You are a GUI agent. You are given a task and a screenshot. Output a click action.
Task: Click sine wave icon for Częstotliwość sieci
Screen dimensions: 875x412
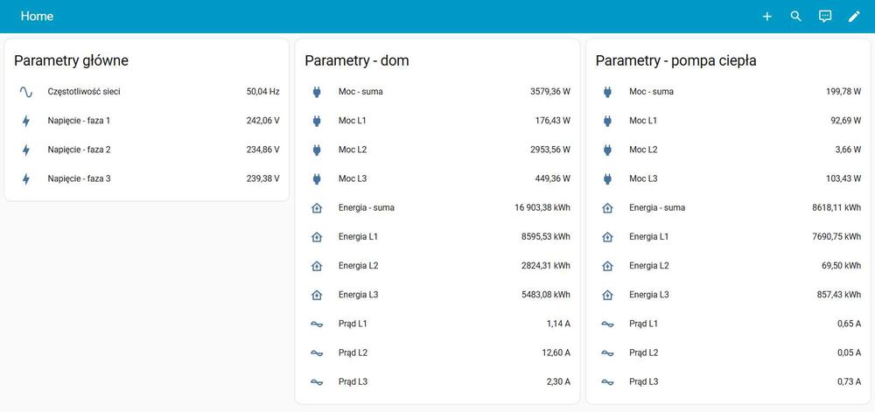[x=26, y=91]
